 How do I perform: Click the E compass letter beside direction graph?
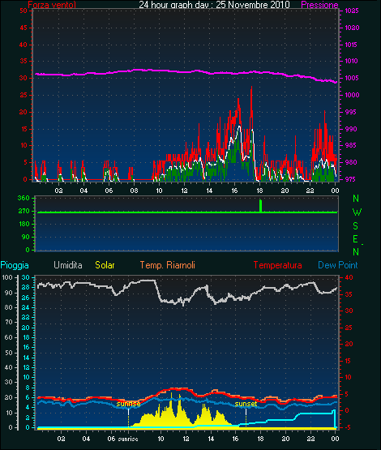[x=355, y=238]
